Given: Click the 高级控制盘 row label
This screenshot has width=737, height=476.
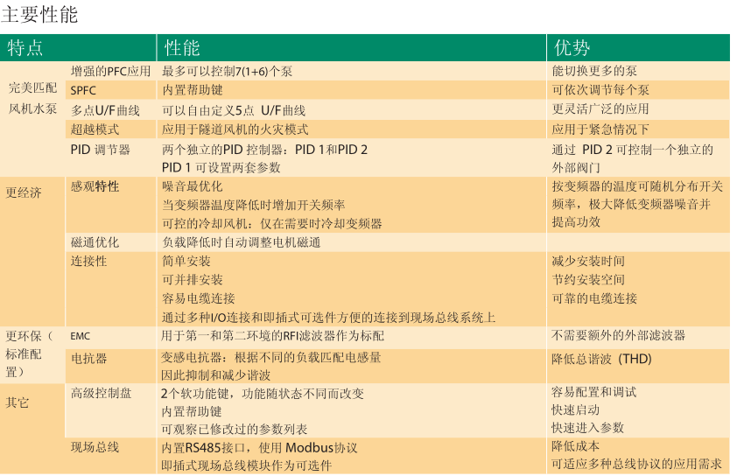Looking at the screenshot, I should point(101,393).
